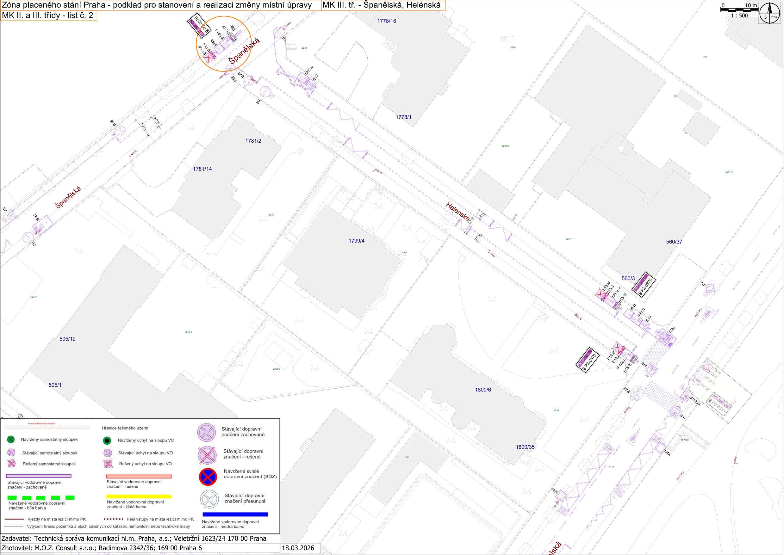Click the hatched 'Hranice řešeného území' legend pattern
This screenshot has height=555, width=784.
coord(47,427)
